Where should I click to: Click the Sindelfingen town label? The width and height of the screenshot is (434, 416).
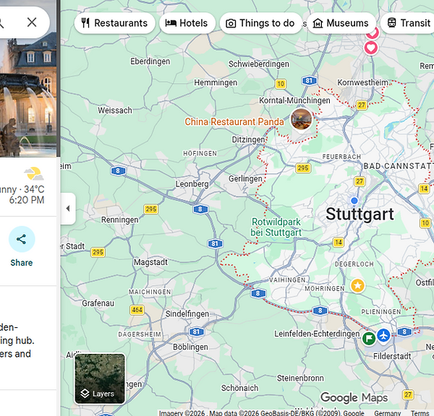pos(187,314)
